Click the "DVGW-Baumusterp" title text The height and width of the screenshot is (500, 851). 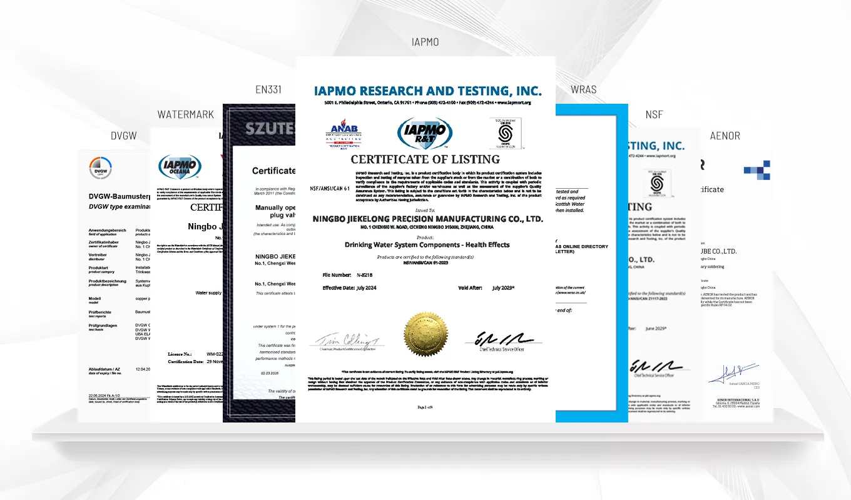[x=120, y=196]
